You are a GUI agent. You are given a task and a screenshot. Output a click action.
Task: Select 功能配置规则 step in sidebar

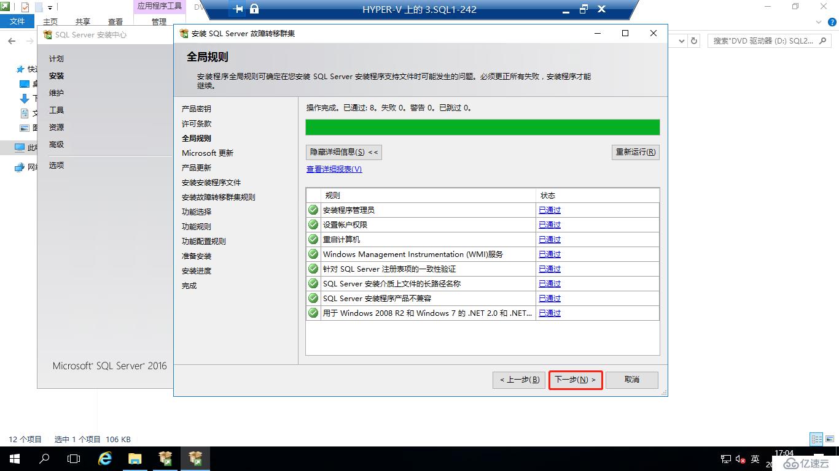point(204,241)
